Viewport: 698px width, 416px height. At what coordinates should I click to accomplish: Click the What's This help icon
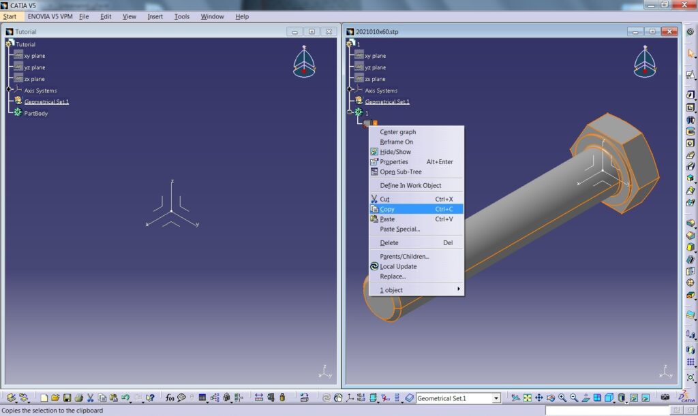(150, 398)
